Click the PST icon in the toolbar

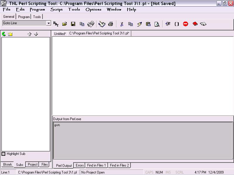[x=56, y=24]
